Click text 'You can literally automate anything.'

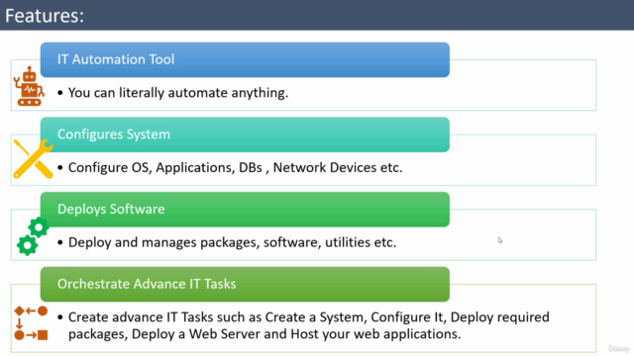pos(178,93)
